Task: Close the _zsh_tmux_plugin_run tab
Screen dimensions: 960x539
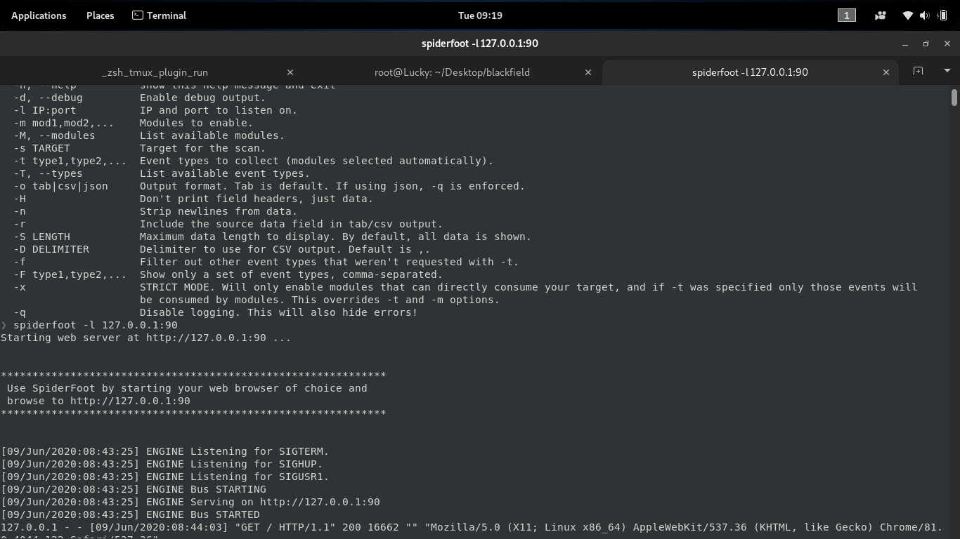Action: (290, 72)
